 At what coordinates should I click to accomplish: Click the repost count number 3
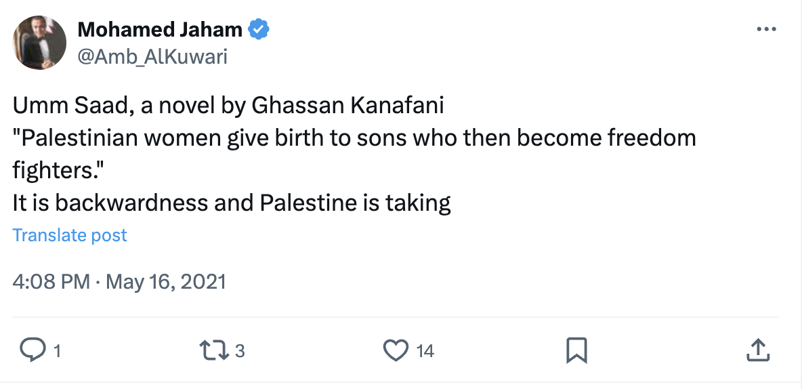tap(239, 350)
